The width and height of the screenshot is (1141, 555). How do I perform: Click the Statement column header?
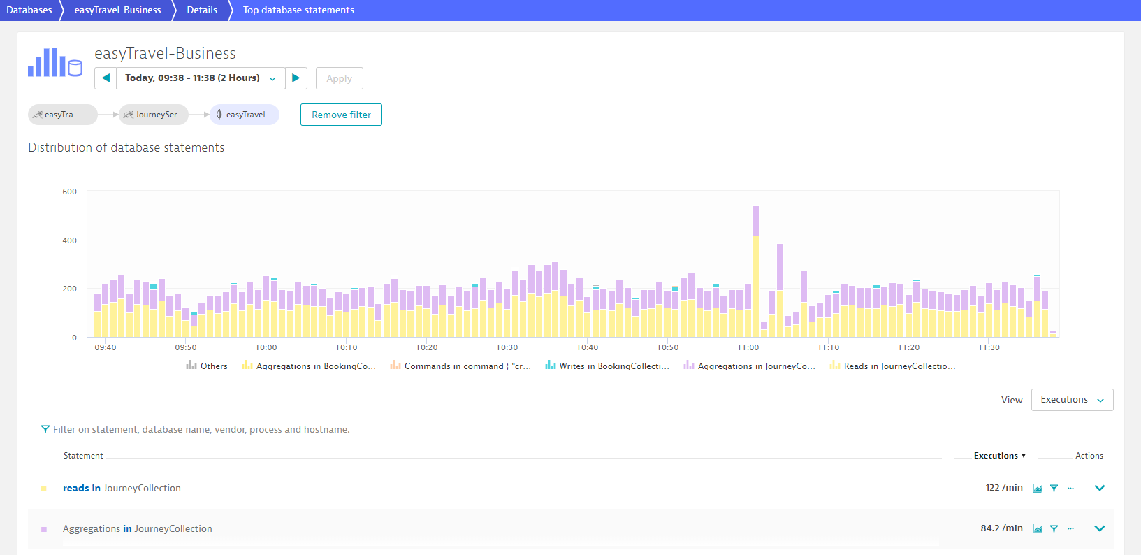[x=83, y=456]
